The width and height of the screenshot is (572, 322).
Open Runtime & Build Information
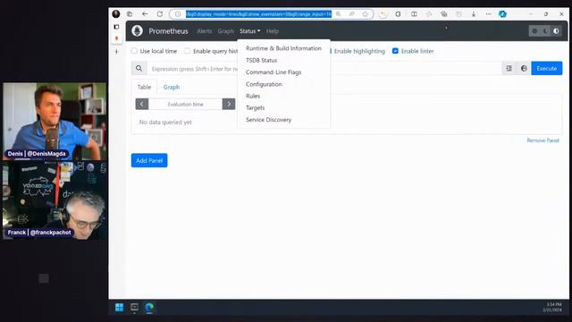283,48
